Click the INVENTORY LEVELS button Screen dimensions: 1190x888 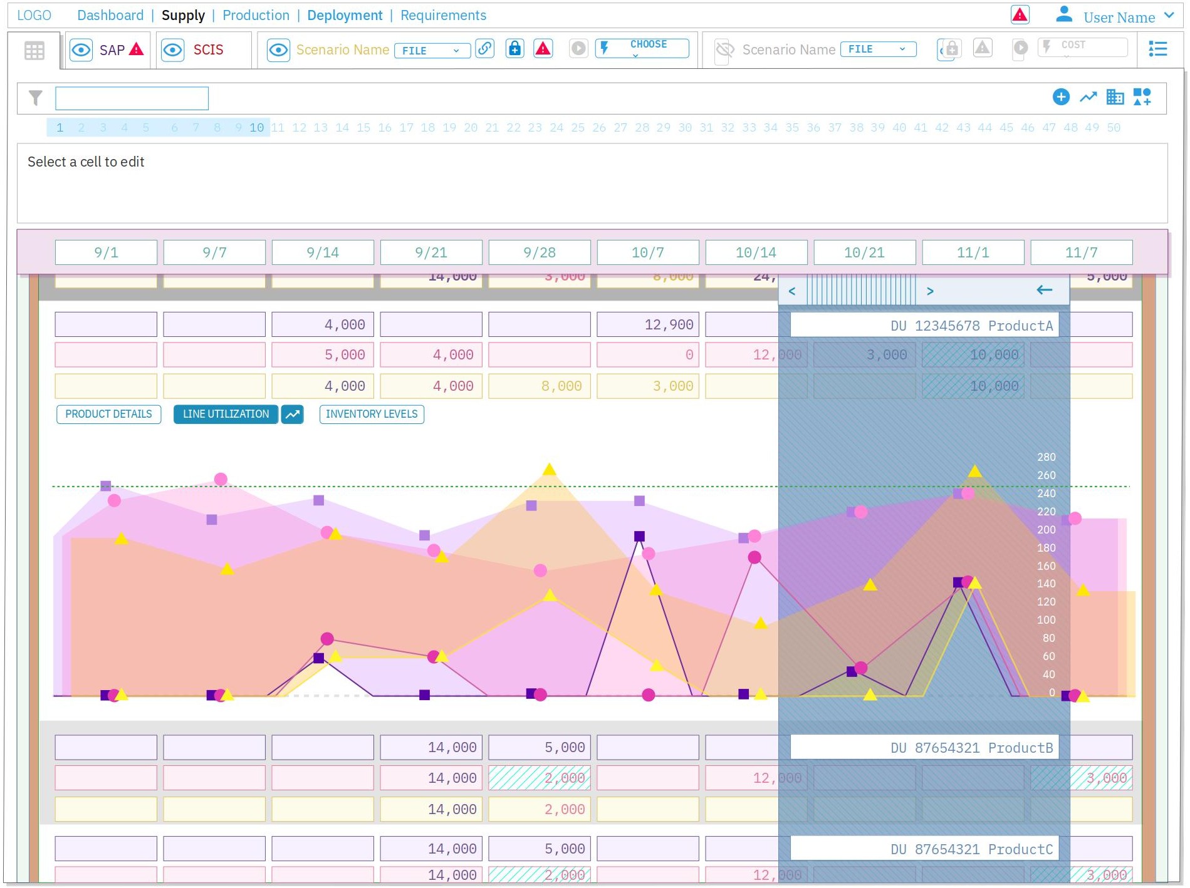click(371, 415)
